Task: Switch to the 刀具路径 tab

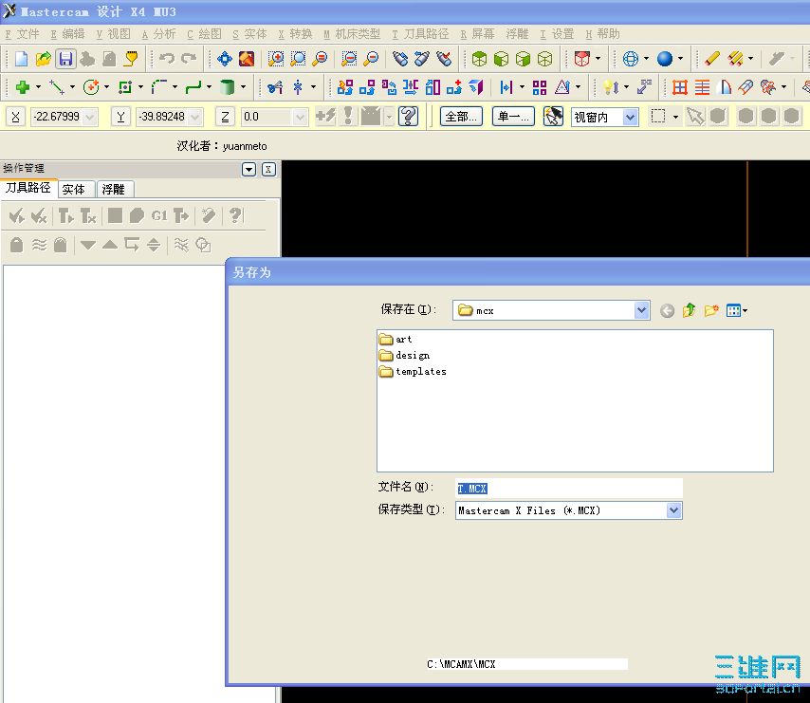Action: (x=28, y=188)
